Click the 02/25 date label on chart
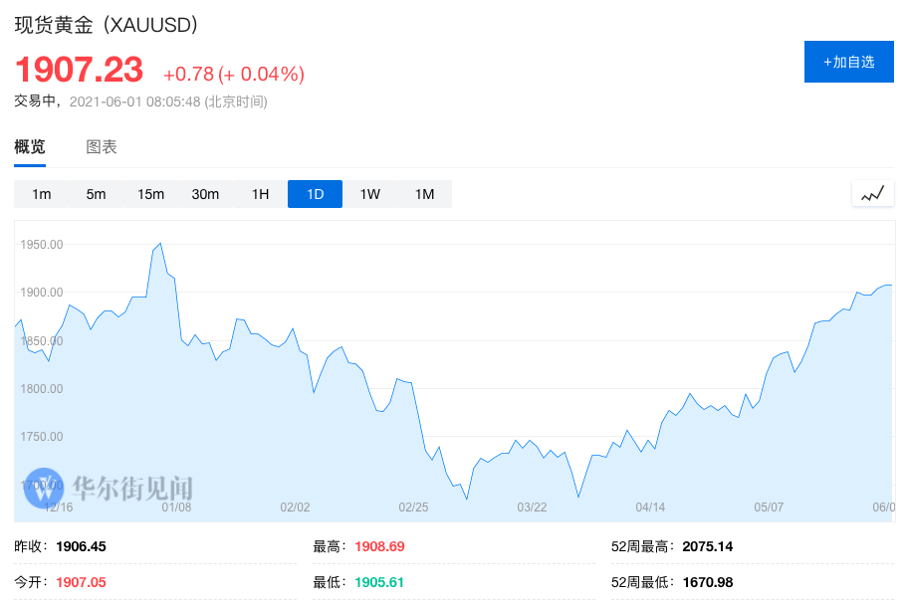 coord(413,507)
